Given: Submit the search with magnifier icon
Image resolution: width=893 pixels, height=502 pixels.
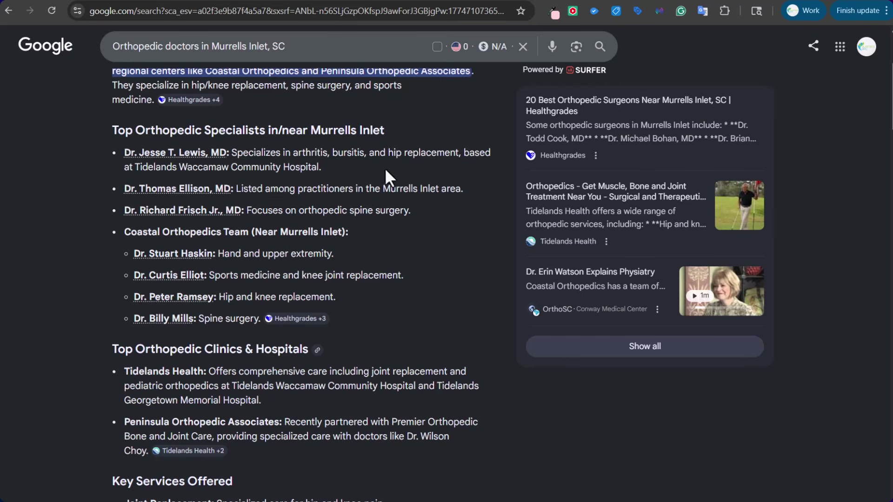Looking at the screenshot, I should 600,46.
